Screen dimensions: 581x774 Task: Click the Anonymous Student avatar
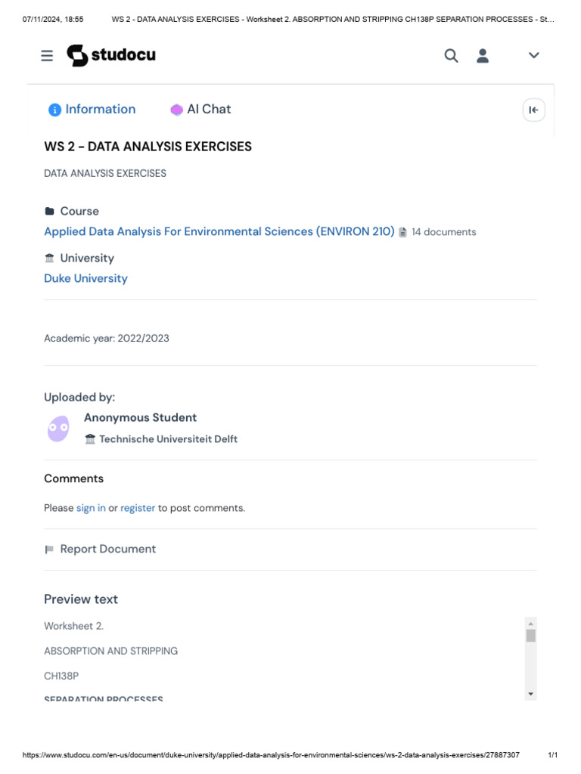click(x=58, y=429)
